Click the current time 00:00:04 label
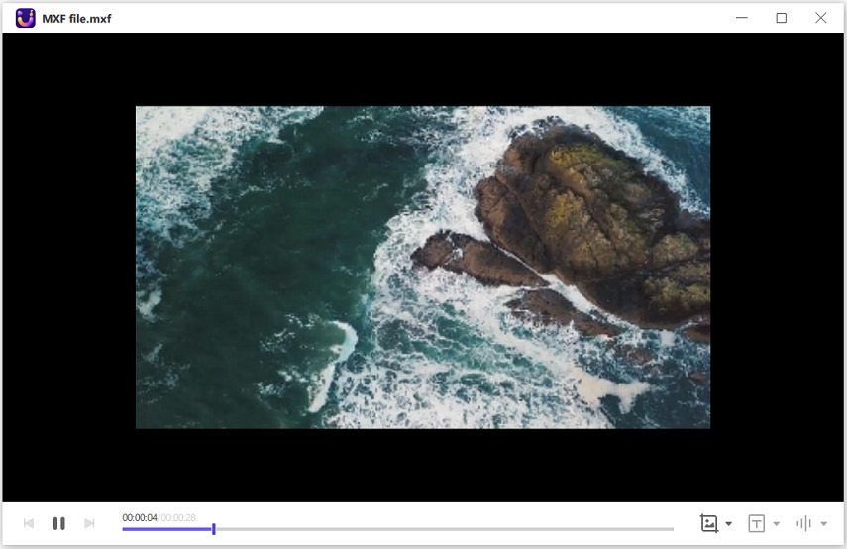The height and width of the screenshot is (549, 847). (x=140, y=517)
